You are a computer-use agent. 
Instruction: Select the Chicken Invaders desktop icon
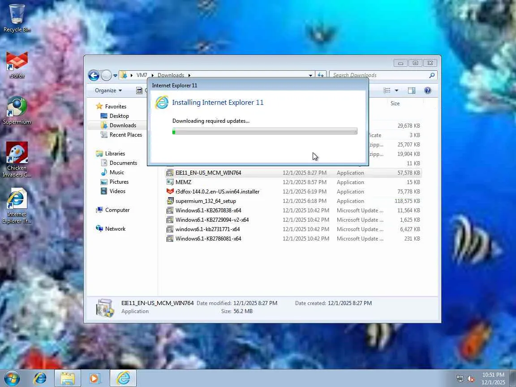click(17, 159)
